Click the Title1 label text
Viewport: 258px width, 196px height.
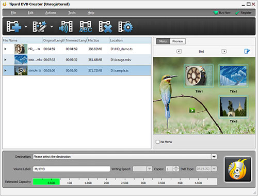(199, 91)
